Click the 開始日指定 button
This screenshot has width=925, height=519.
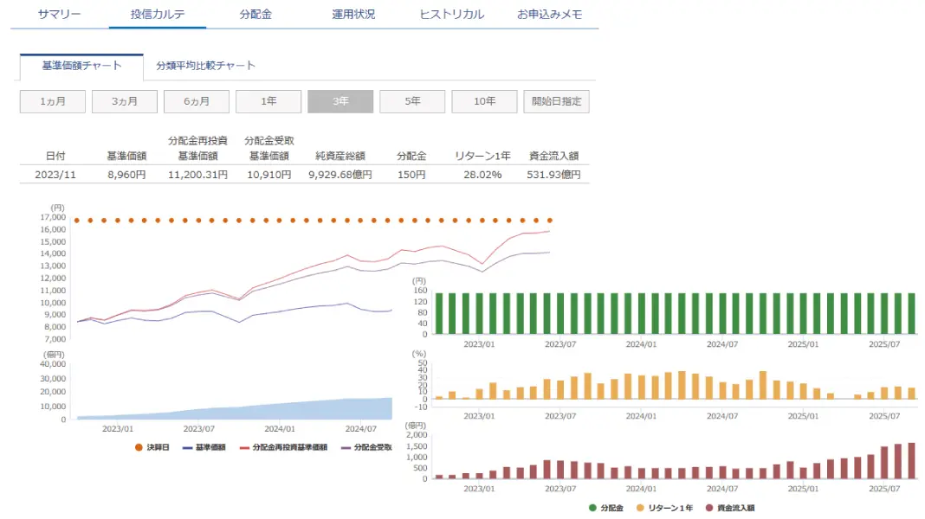pos(556,101)
